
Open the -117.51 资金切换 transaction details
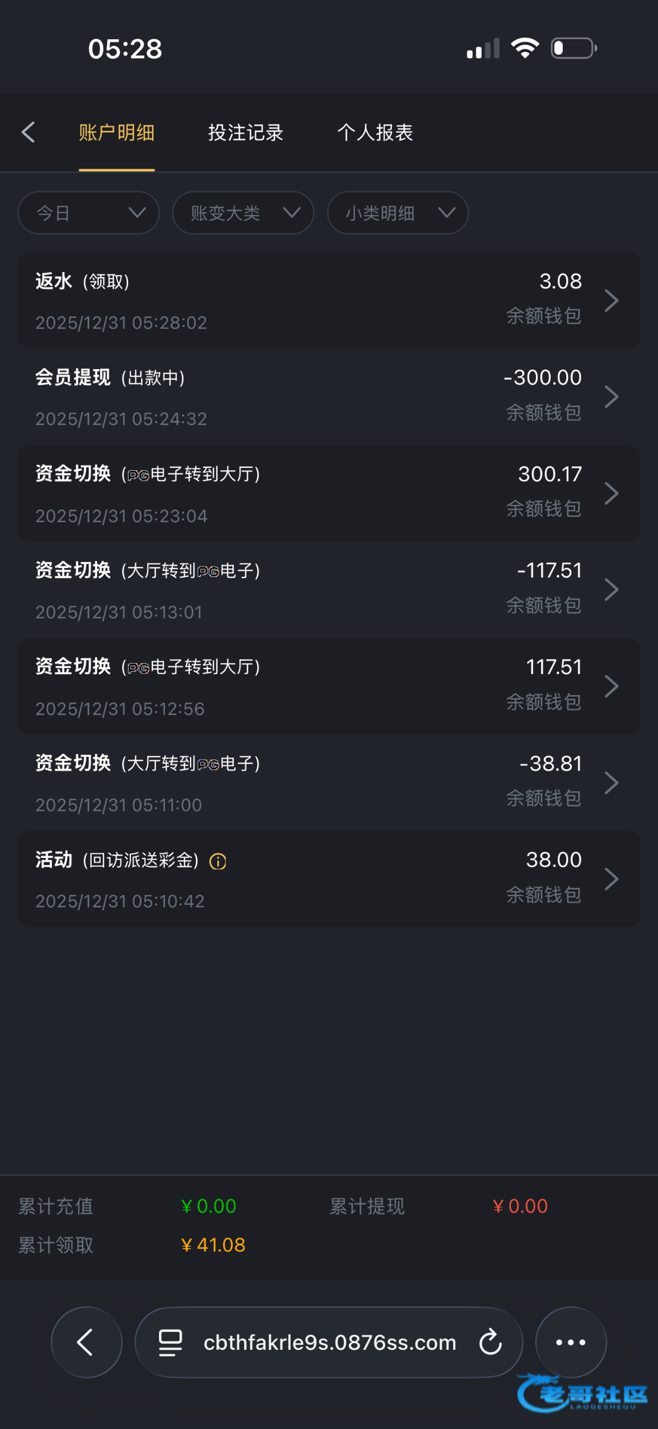(329, 590)
